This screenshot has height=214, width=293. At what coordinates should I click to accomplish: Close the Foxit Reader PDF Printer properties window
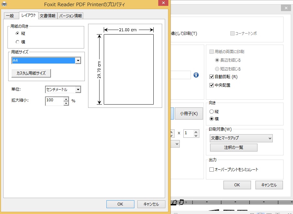click(x=163, y=3)
